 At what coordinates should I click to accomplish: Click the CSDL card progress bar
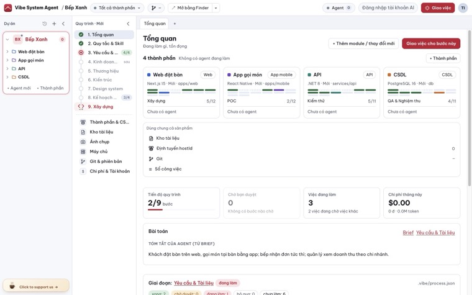[422, 91]
